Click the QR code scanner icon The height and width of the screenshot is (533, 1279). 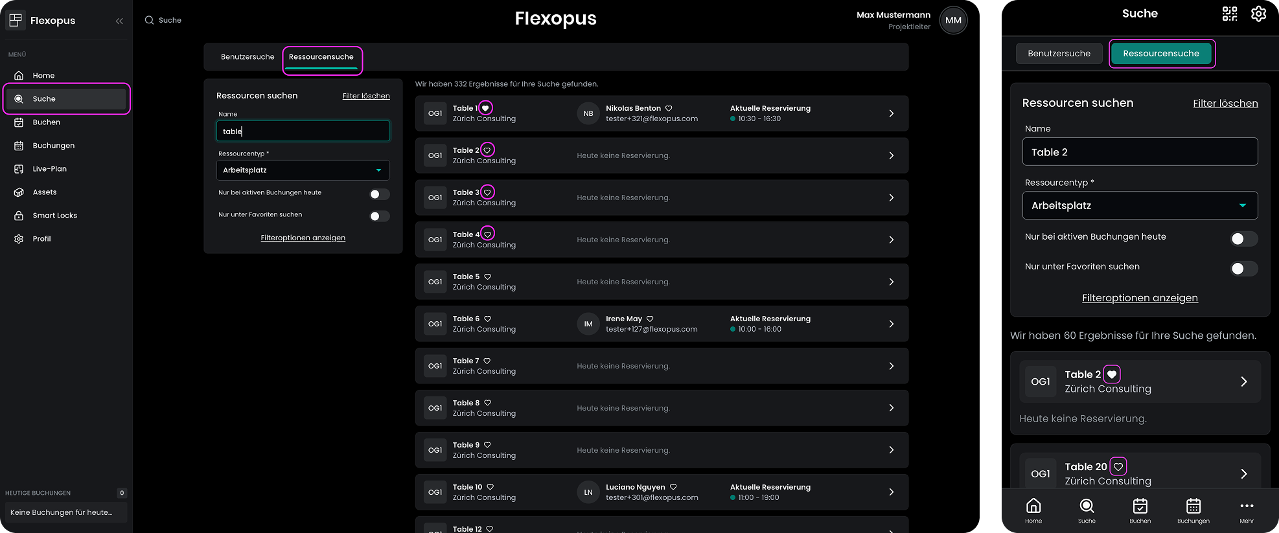[1229, 14]
